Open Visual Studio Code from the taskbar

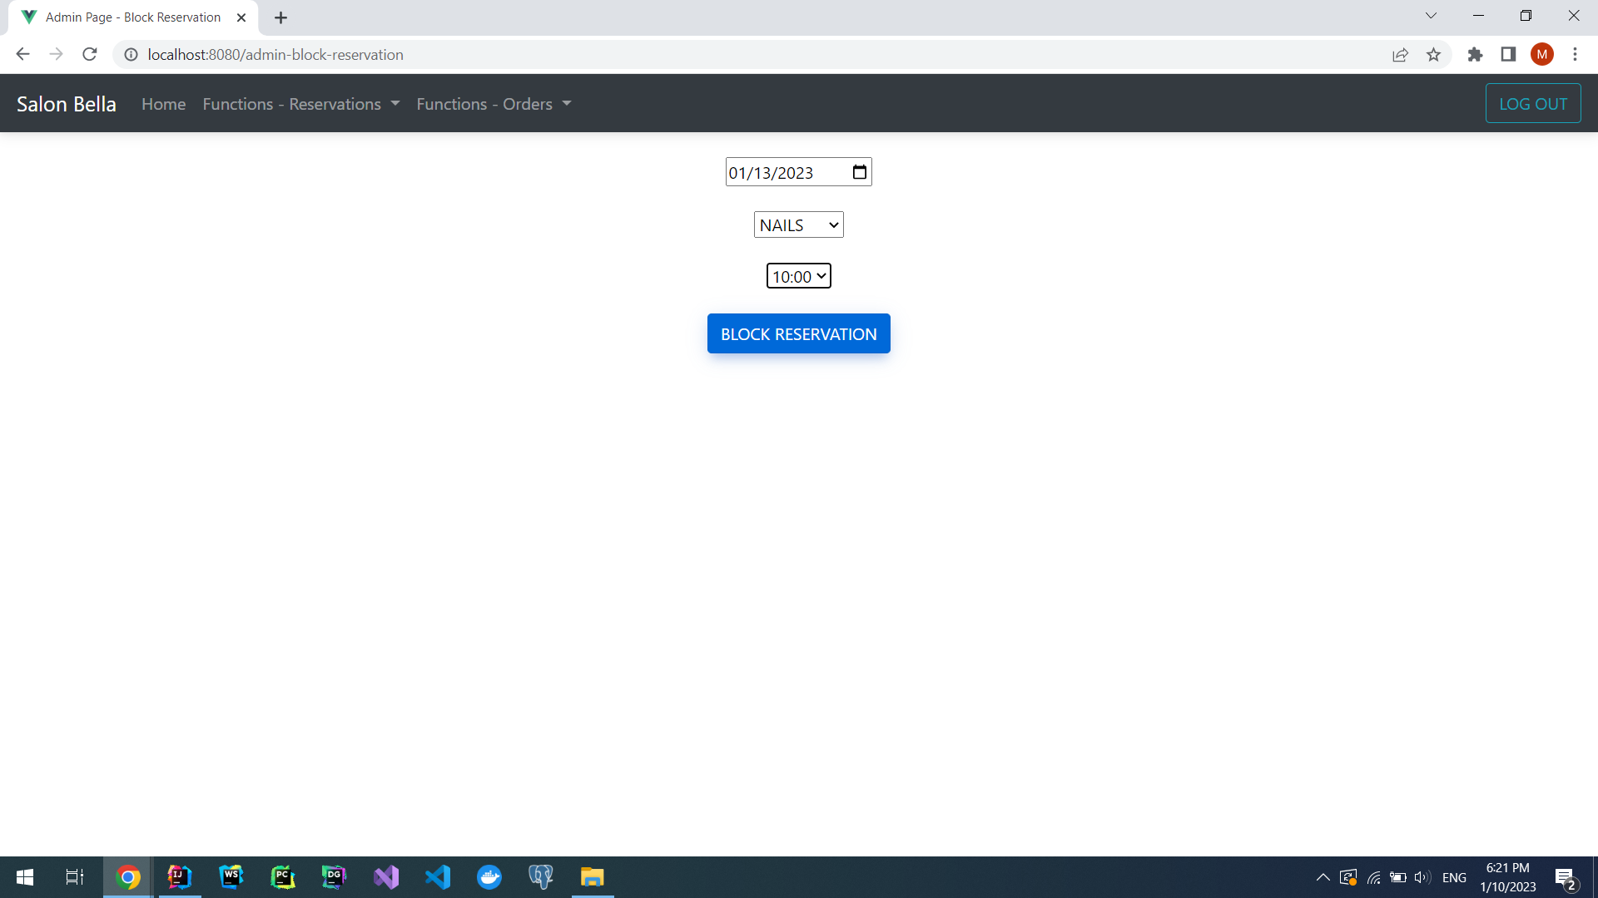point(438,877)
